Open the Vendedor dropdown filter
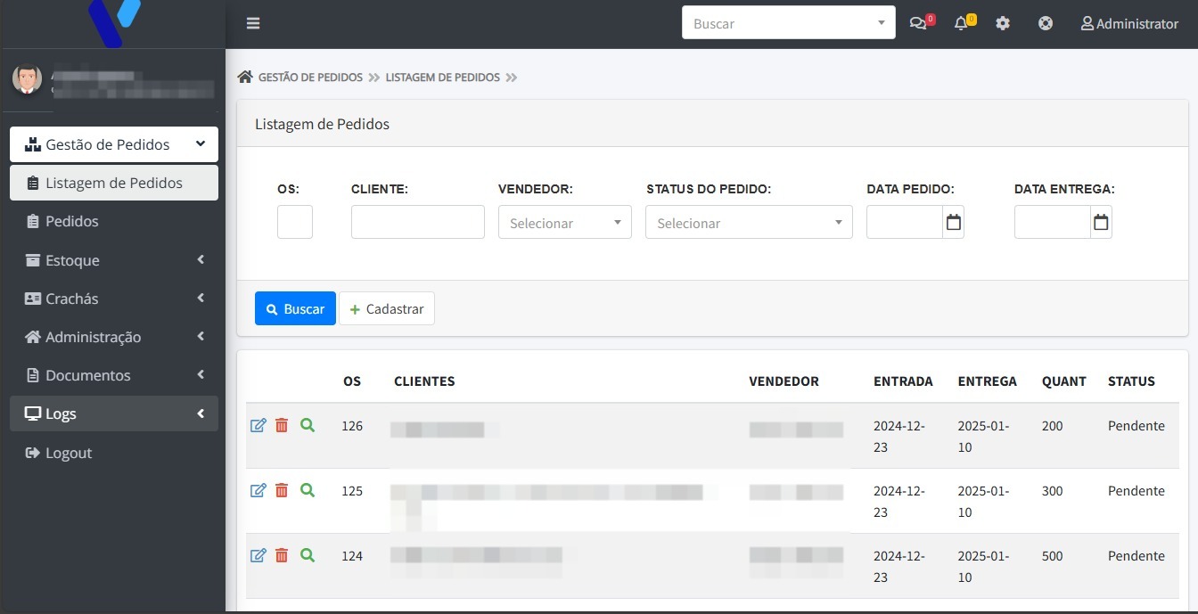Image resolution: width=1198 pixels, height=614 pixels. [x=564, y=223]
